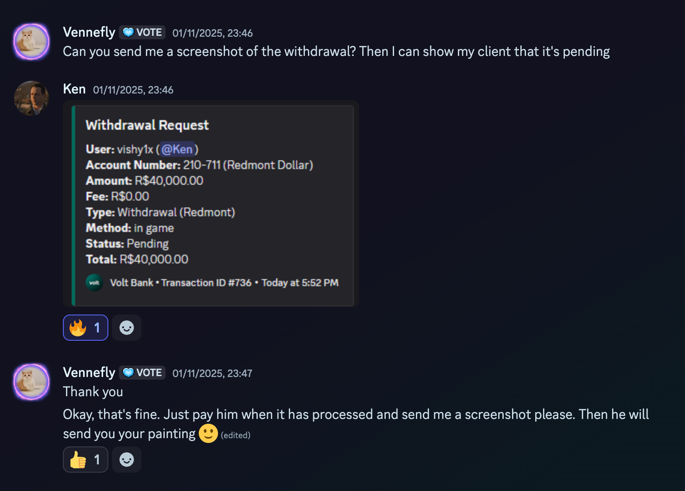The height and width of the screenshot is (491, 685).
Task: Add a reaction to Ken's withdrawal message
Action: pyautogui.click(x=126, y=327)
